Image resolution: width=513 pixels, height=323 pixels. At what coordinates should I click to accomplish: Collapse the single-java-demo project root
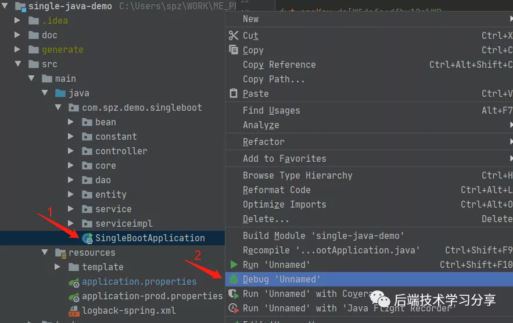[x=5, y=6]
